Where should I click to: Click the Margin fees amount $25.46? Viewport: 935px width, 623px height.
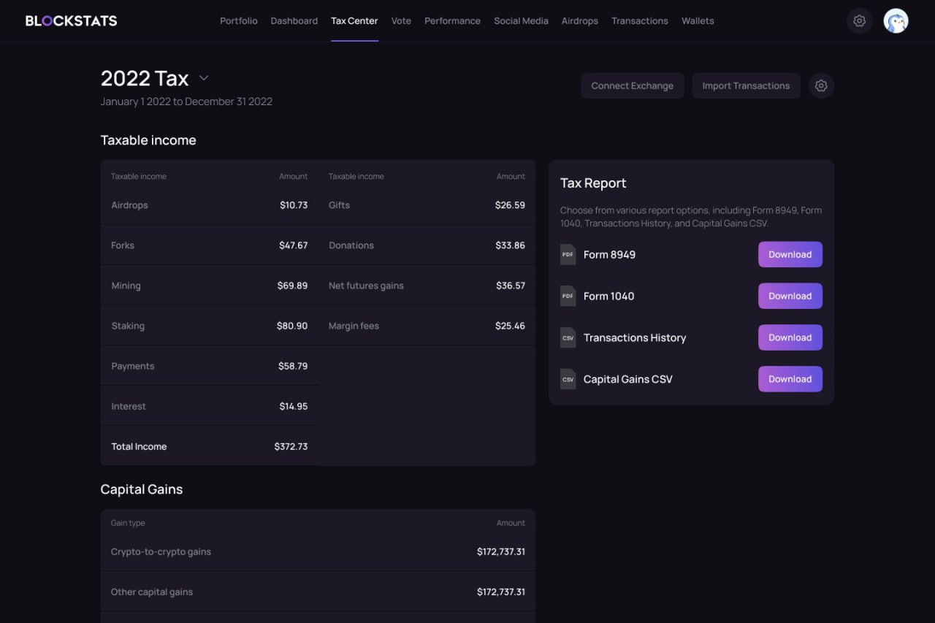[x=510, y=326]
